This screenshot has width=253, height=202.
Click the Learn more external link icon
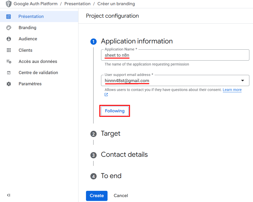(x=106, y=95)
